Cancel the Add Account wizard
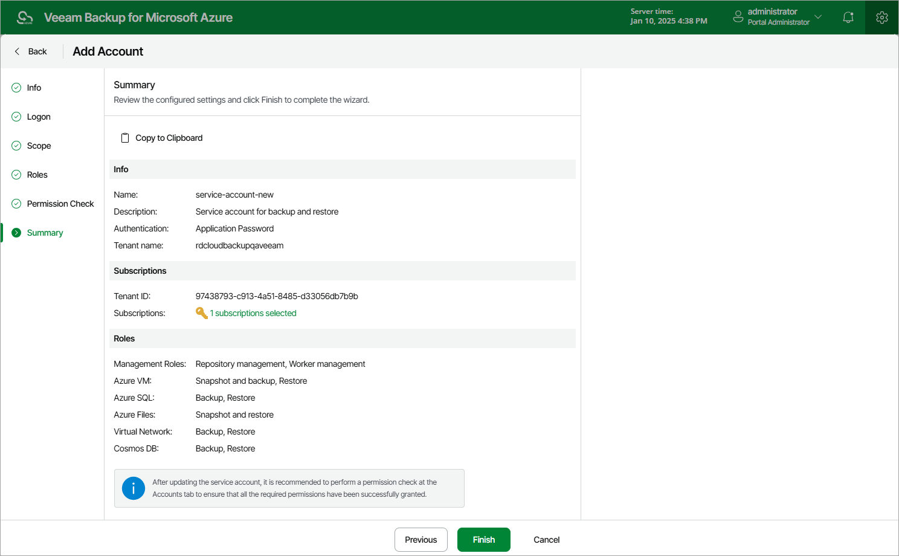The width and height of the screenshot is (899, 556). click(x=547, y=540)
